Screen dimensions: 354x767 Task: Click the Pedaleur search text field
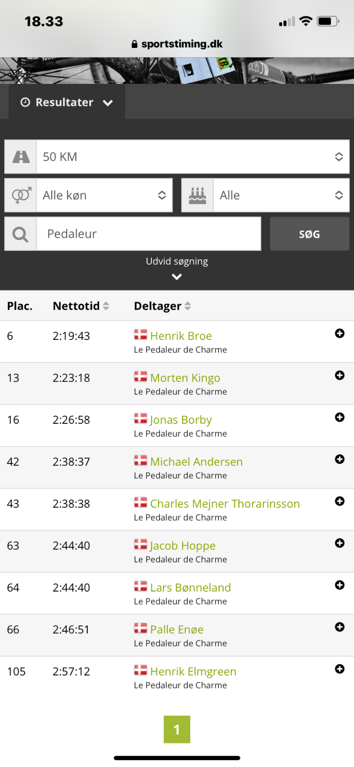click(148, 234)
